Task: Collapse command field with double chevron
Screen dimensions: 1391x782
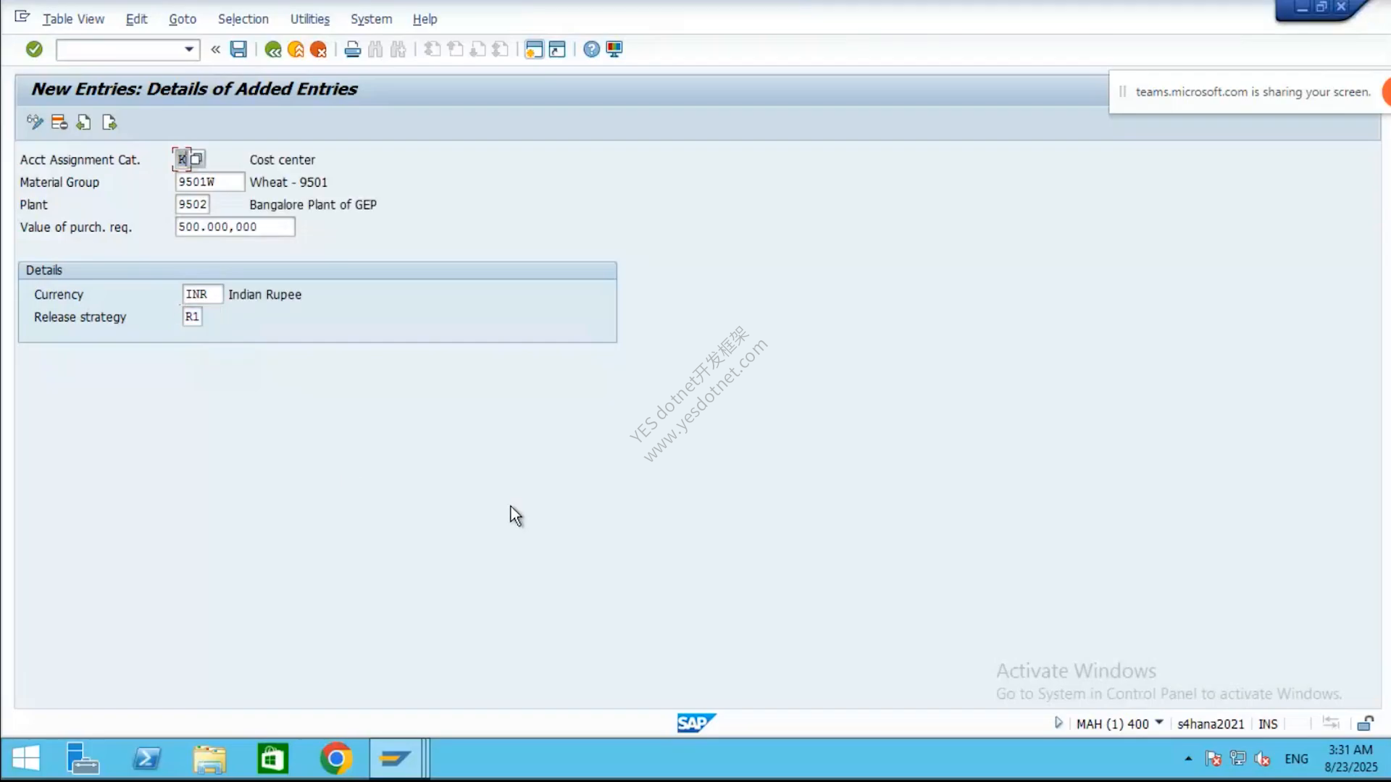Action: pos(215,49)
